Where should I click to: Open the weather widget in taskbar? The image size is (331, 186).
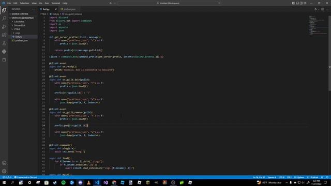(269, 182)
